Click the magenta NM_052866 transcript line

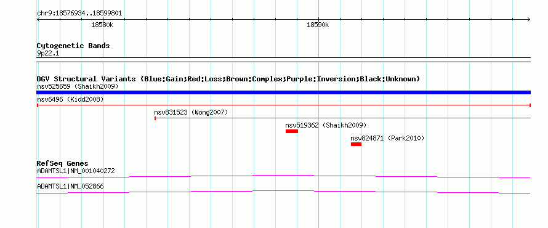284,192
